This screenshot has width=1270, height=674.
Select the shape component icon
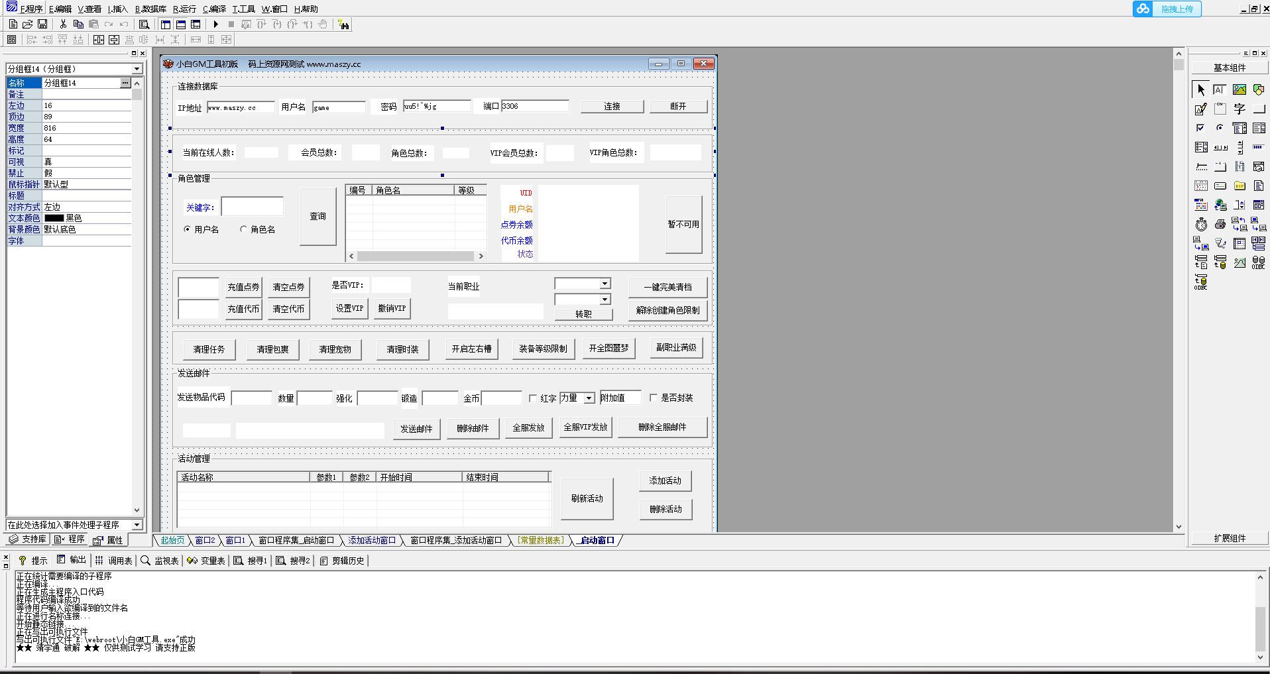click(x=1259, y=89)
